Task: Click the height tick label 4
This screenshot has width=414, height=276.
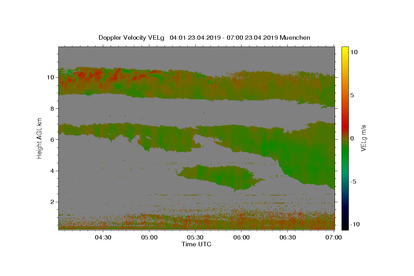Action: click(x=53, y=171)
